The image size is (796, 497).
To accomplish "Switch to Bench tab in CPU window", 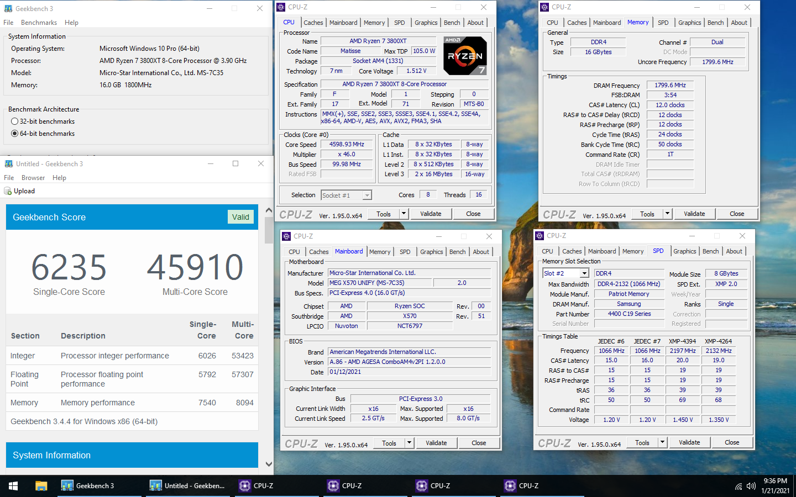I will click(x=452, y=23).
